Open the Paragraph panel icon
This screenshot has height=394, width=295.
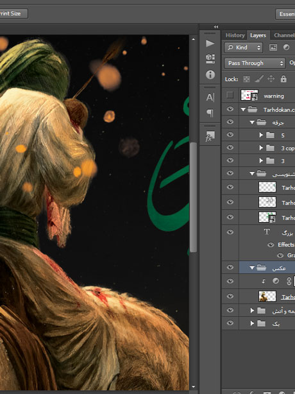(210, 113)
